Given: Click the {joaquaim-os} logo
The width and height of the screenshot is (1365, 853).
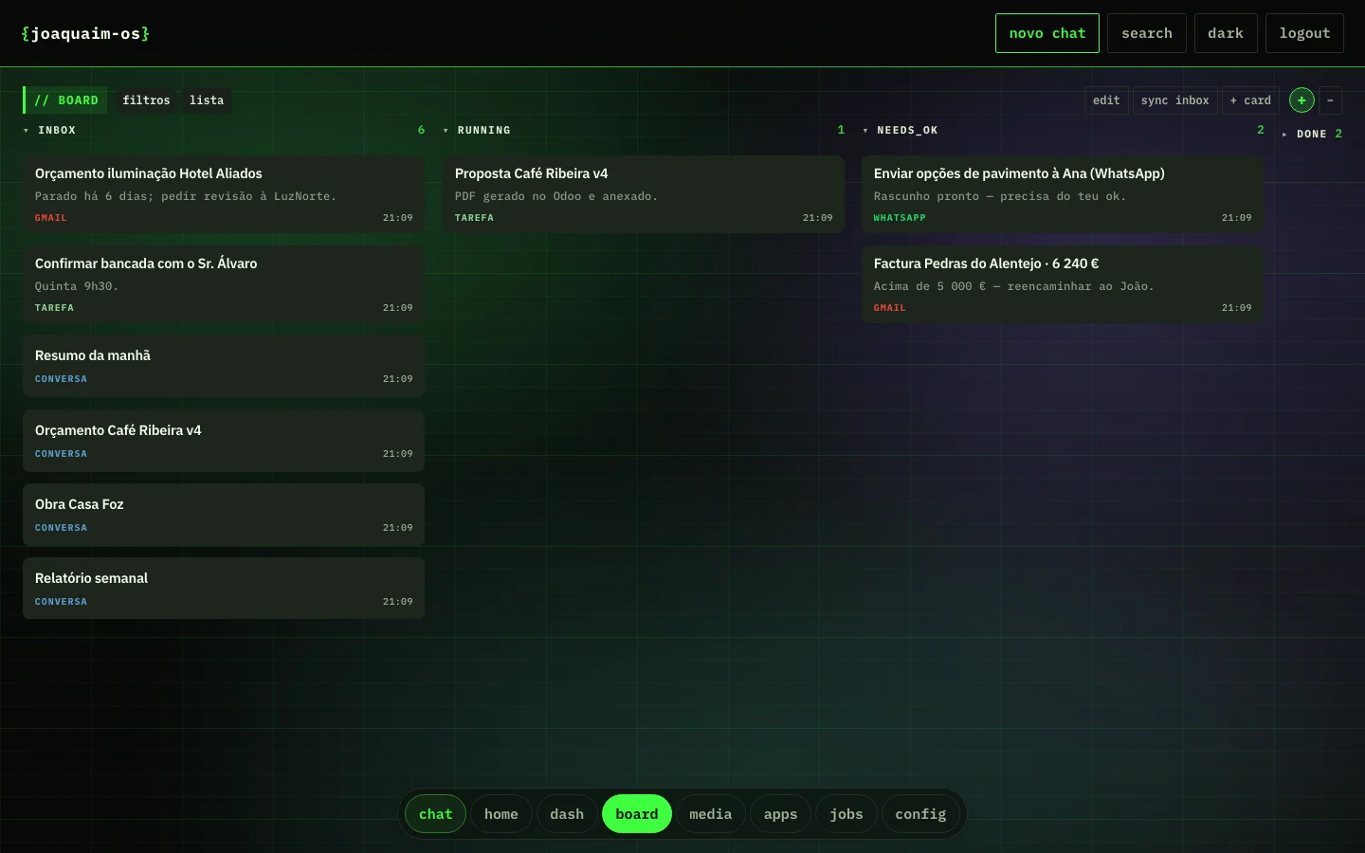Looking at the screenshot, I should (85, 33).
